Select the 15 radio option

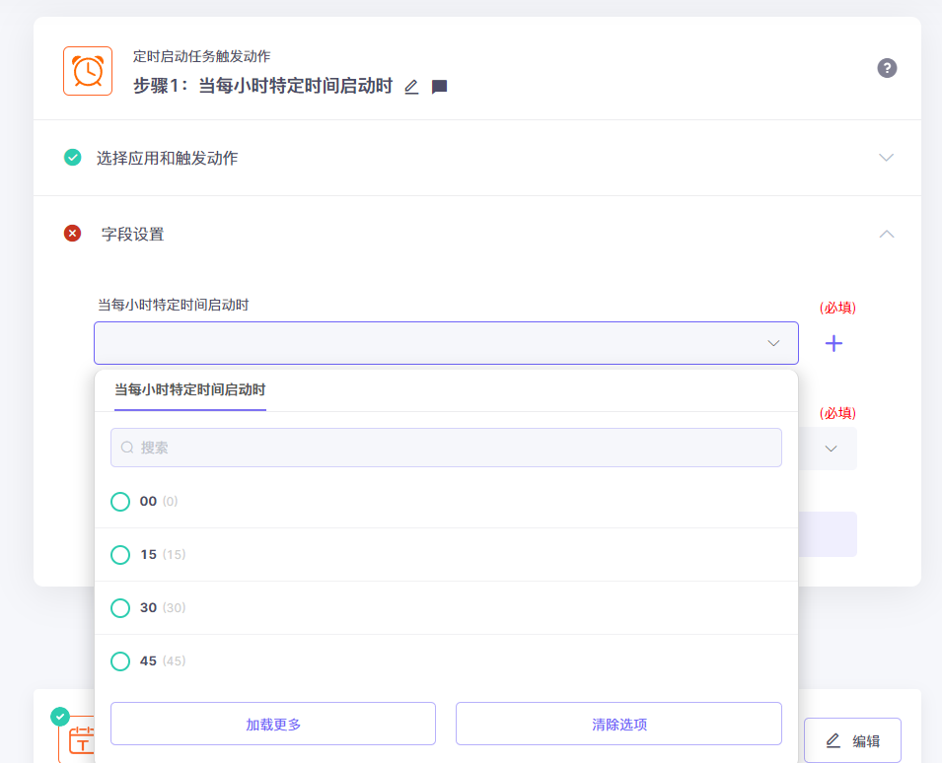pos(120,555)
